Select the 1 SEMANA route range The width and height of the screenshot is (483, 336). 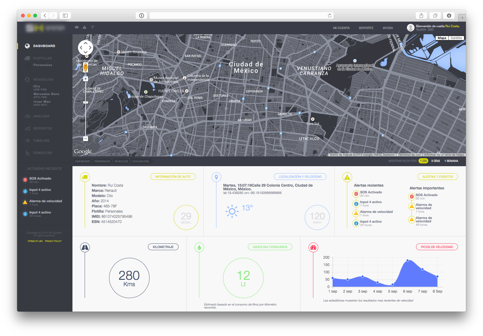pos(451,161)
